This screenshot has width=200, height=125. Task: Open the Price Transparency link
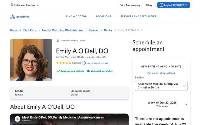(130, 5)
